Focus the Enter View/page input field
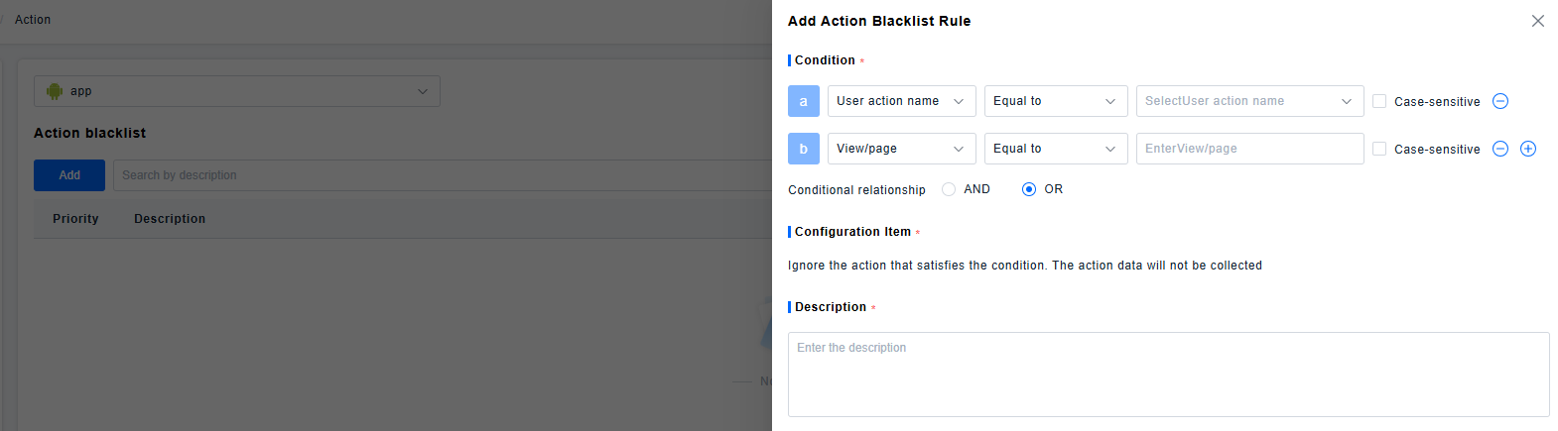Screen dimensions: 1558x431 click(1248, 149)
